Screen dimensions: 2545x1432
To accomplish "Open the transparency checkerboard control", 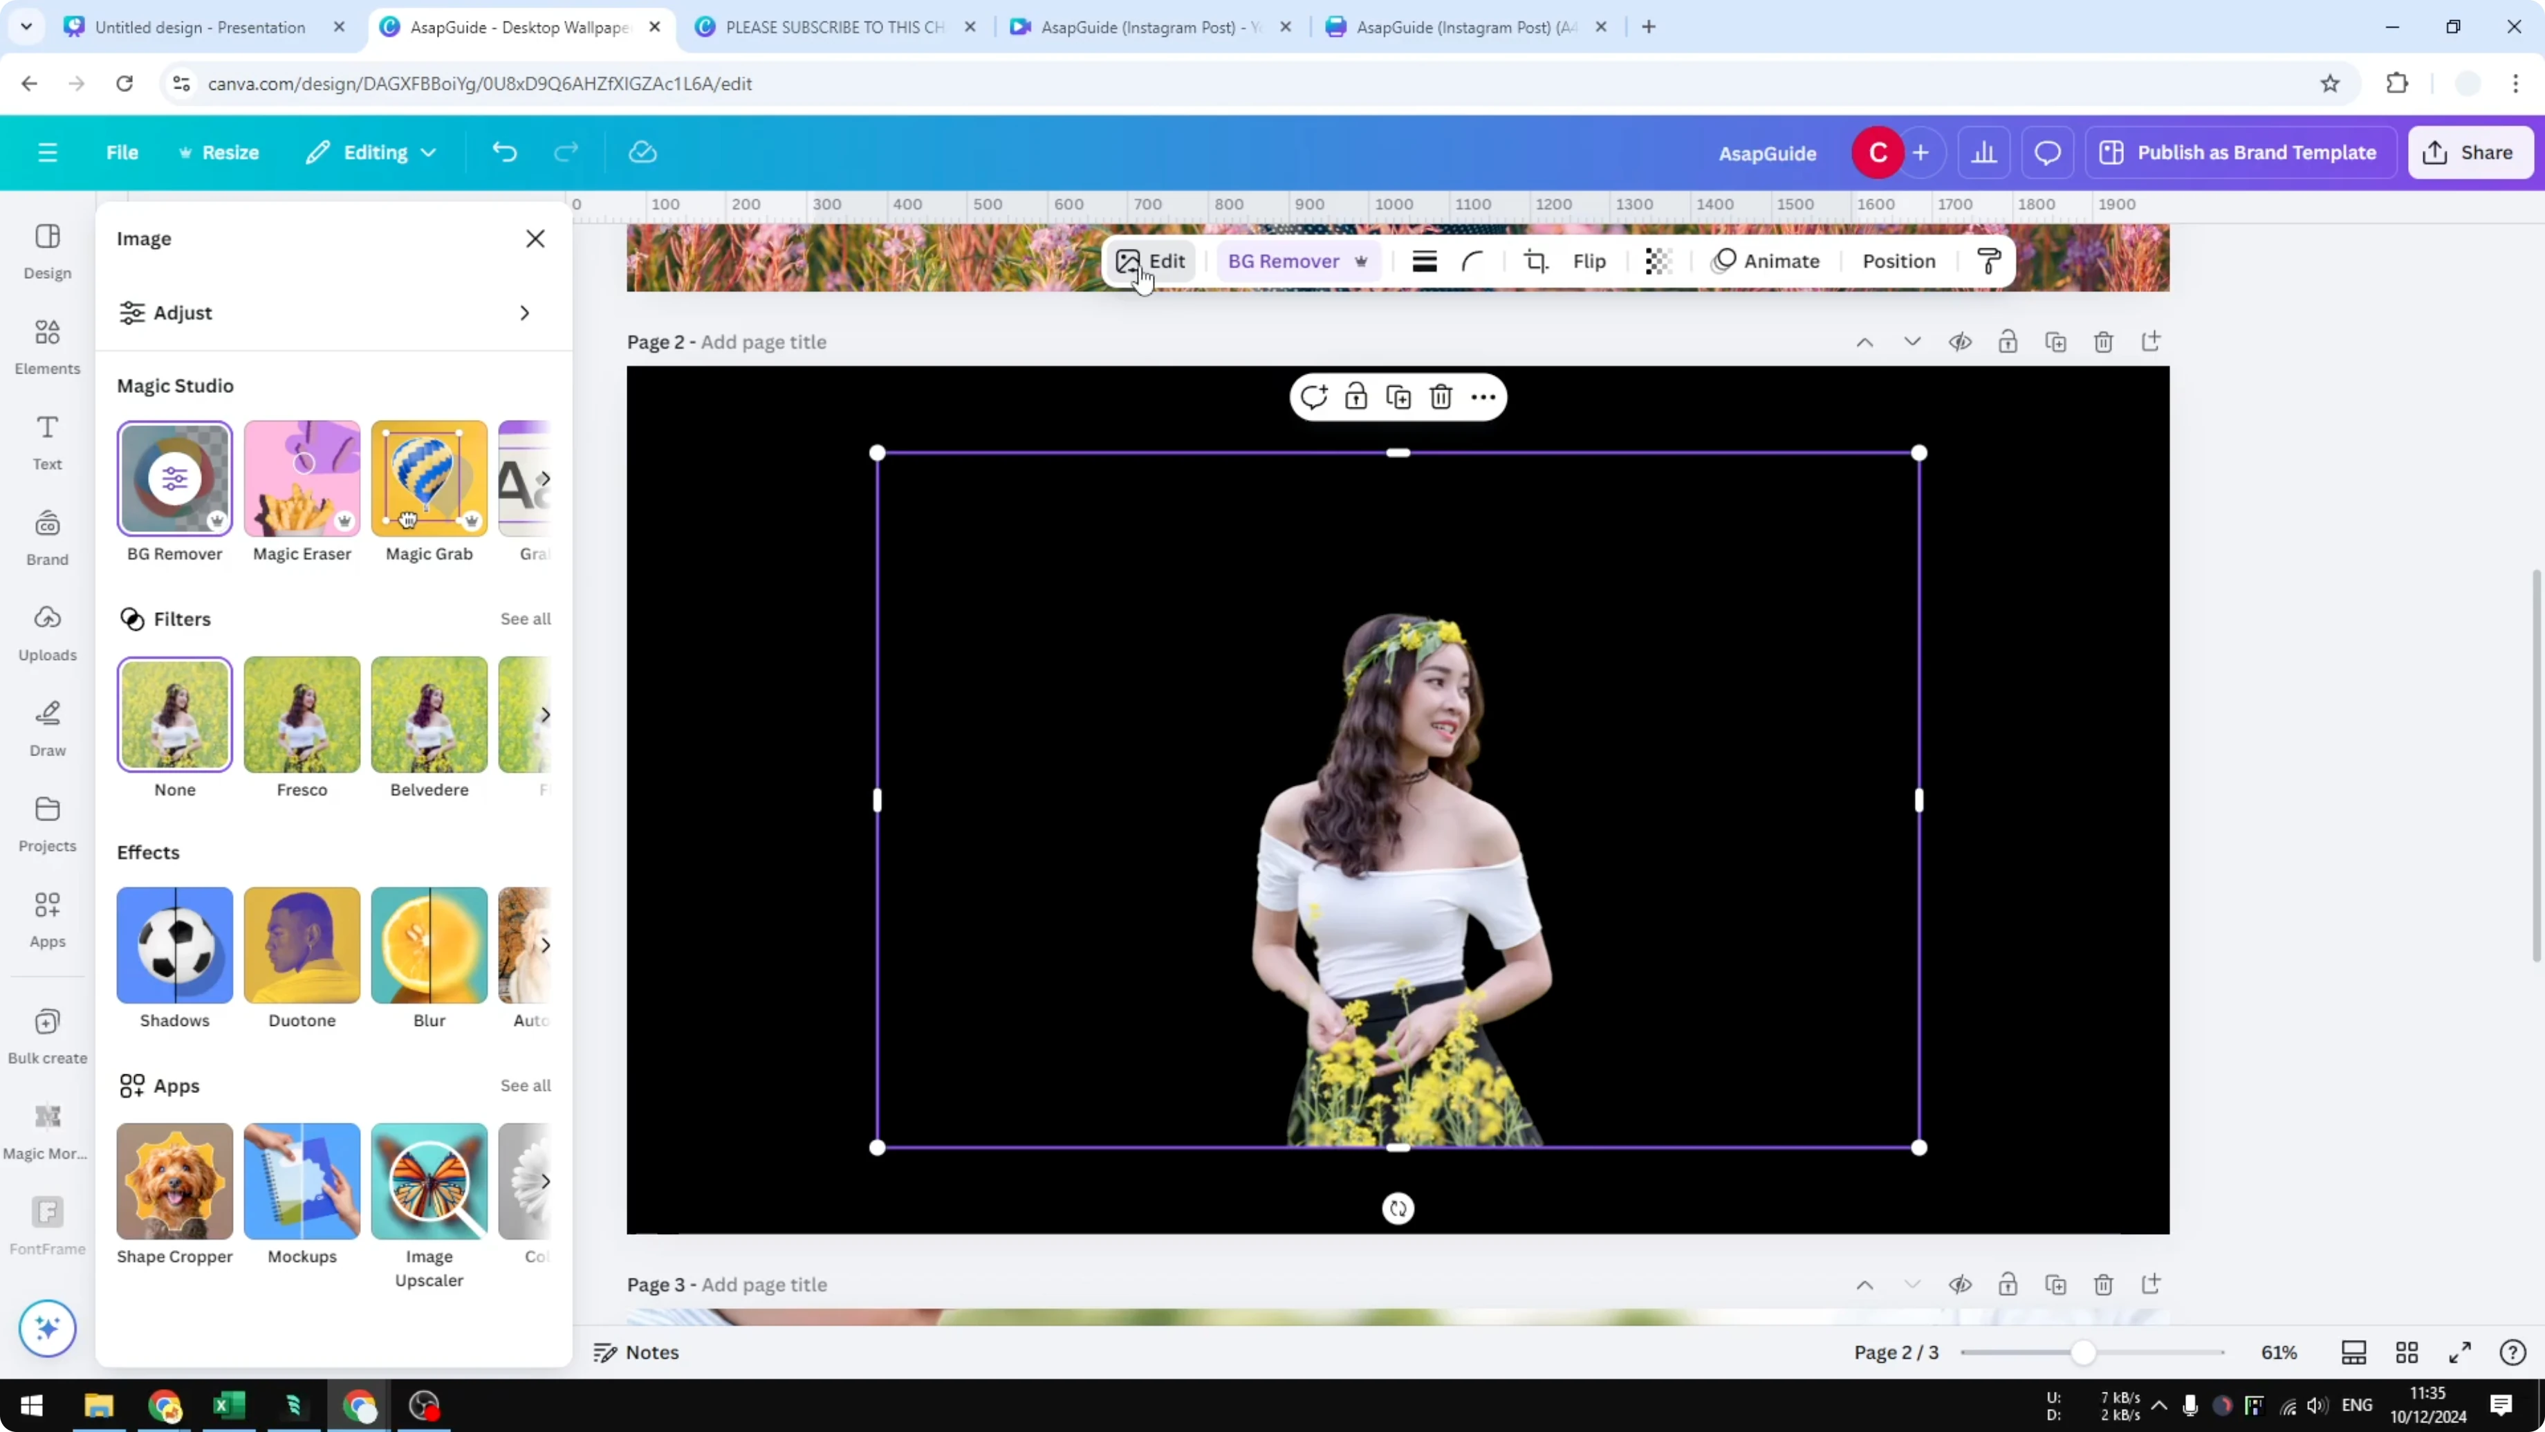I will [1657, 261].
